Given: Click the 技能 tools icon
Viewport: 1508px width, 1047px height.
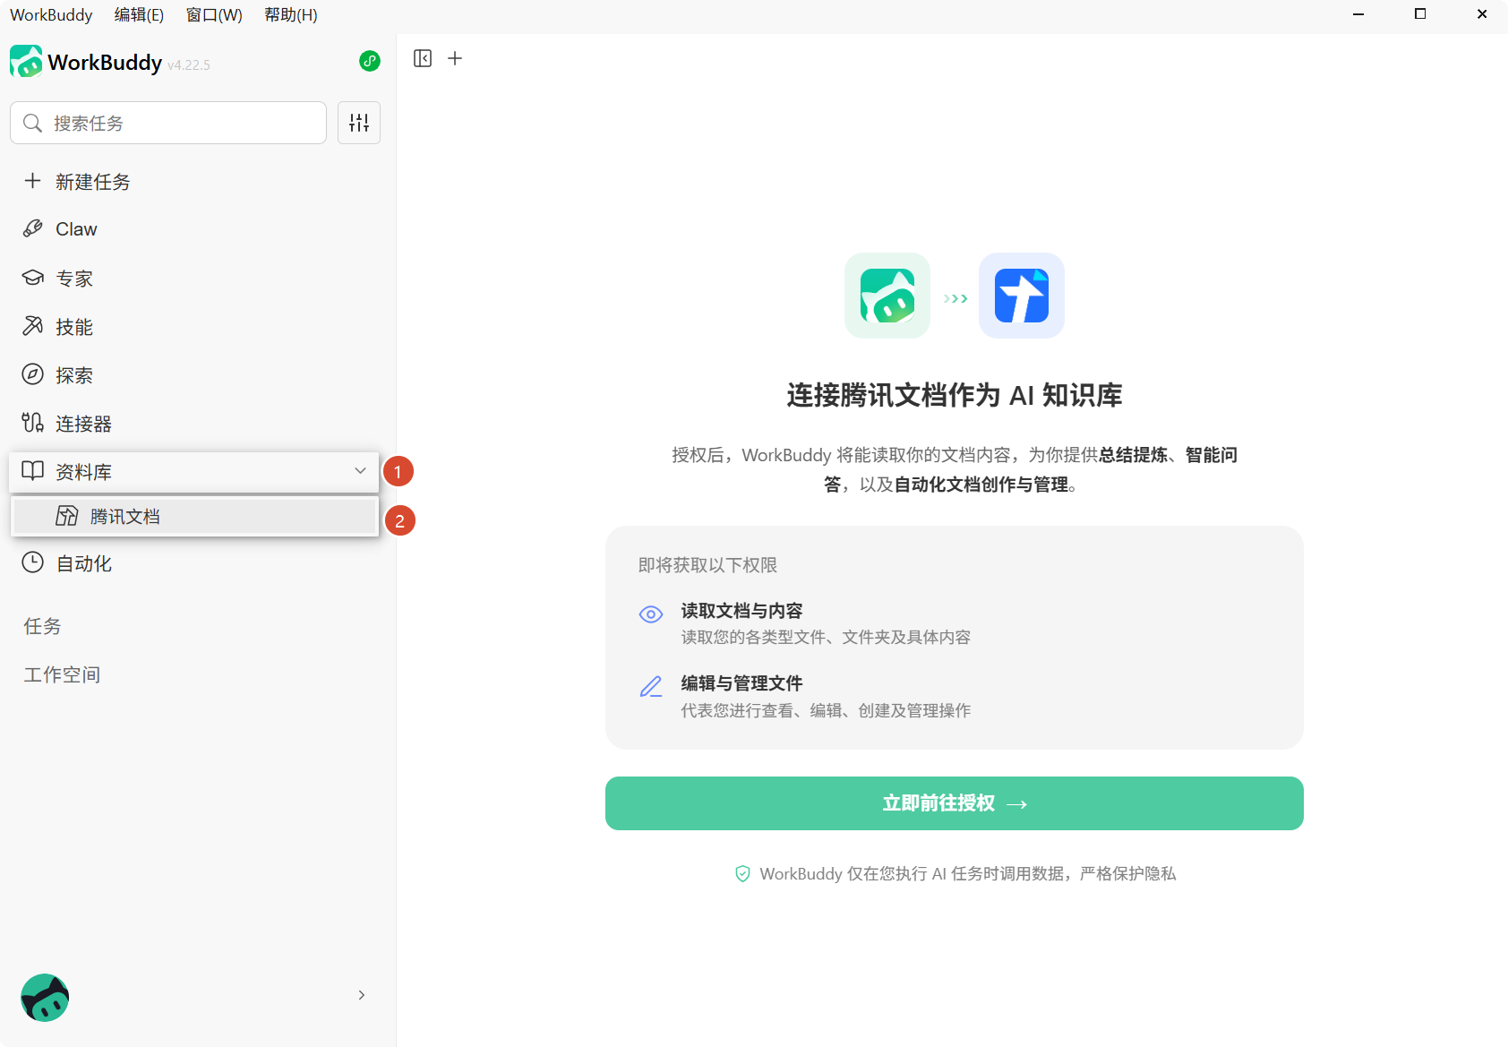Looking at the screenshot, I should [33, 326].
